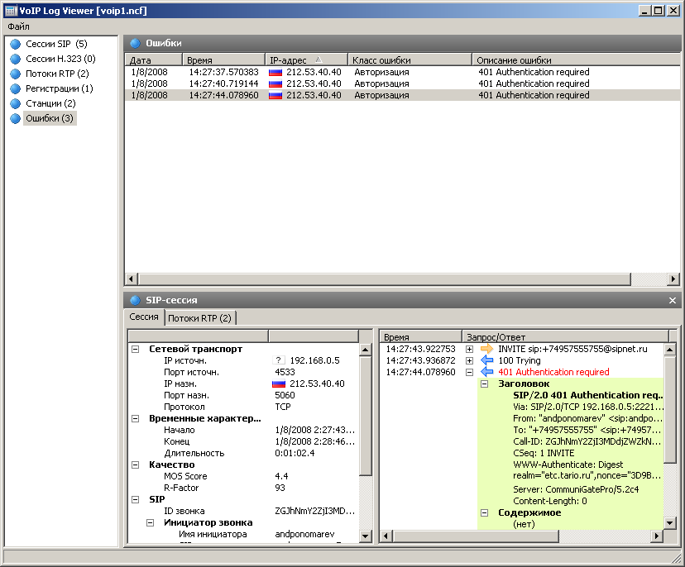The width and height of the screenshot is (685, 567).
Task: Click the blue arrow icon beside 100 Trying
Action: pyautogui.click(x=486, y=360)
